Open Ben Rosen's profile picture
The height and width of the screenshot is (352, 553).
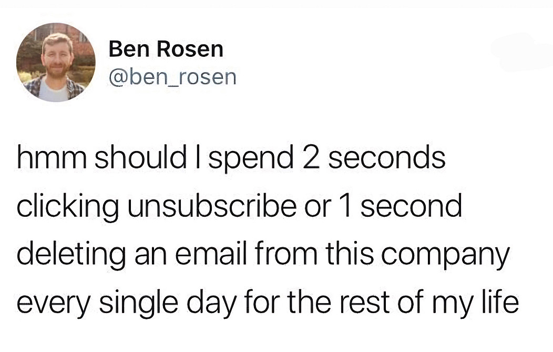tap(56, 63)
